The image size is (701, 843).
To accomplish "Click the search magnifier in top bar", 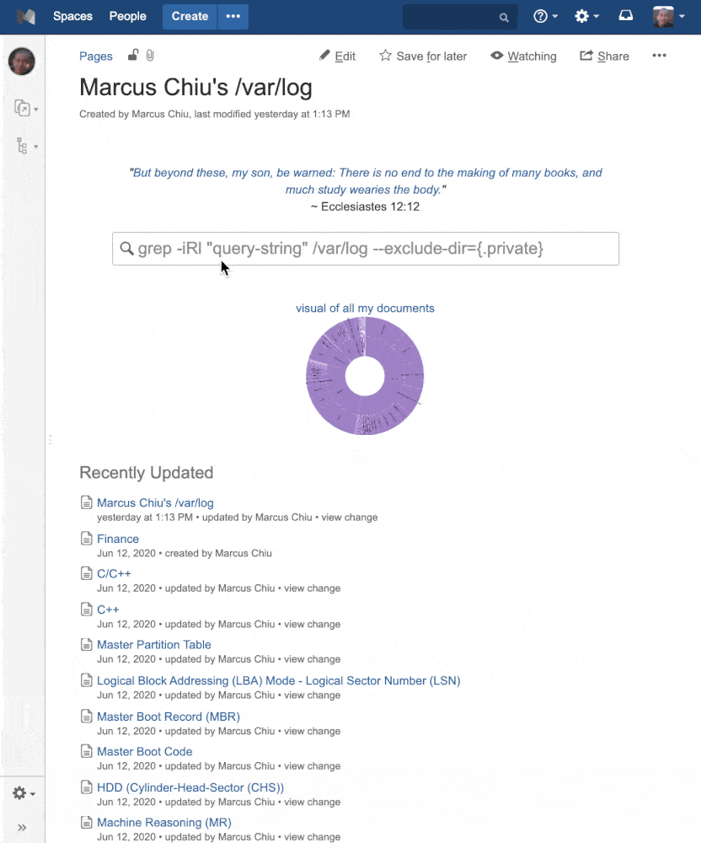I will pos(503,17).
